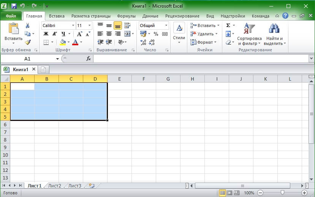This screenshot has height=197, width=315.
Task: Open the Name Box dropdown arrow
Action: click(57, 59)
